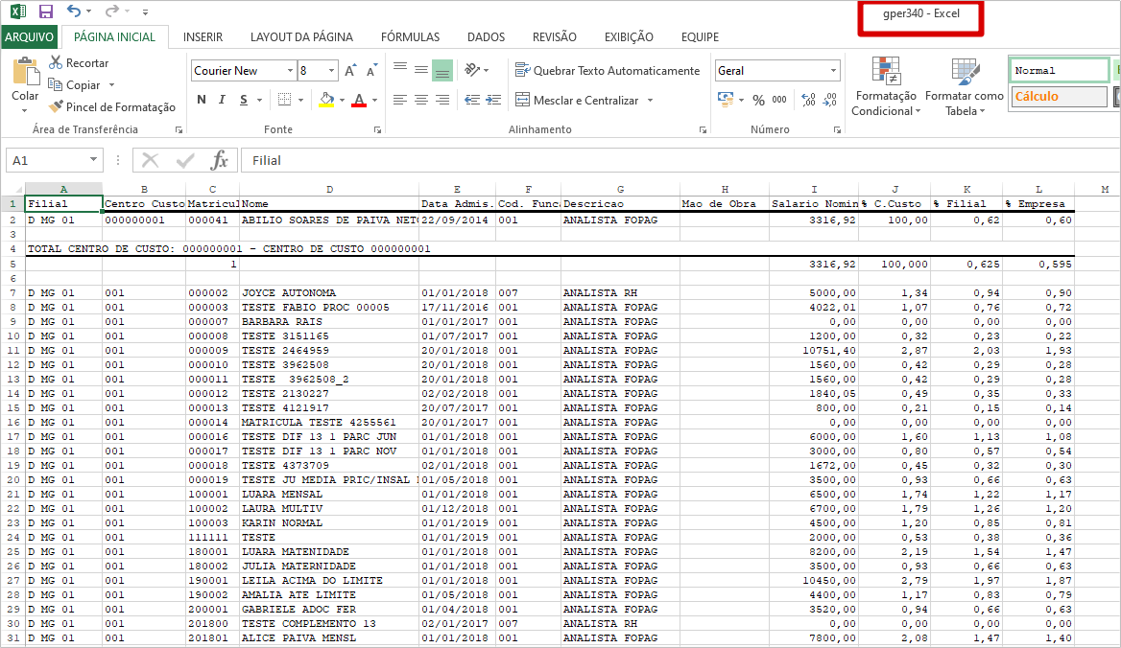Open the font name dropdown Courier New
The width and height of the screenshot is (1121, 648).
click(290, 71)
